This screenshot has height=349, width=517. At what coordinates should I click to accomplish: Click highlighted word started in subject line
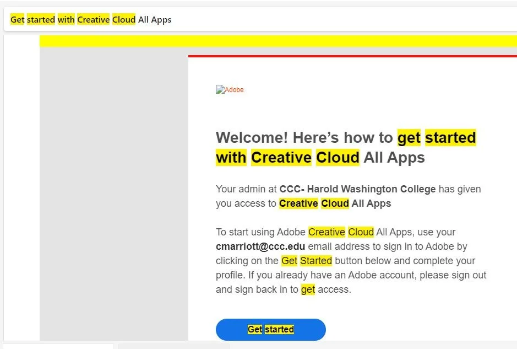coord(40,19)
